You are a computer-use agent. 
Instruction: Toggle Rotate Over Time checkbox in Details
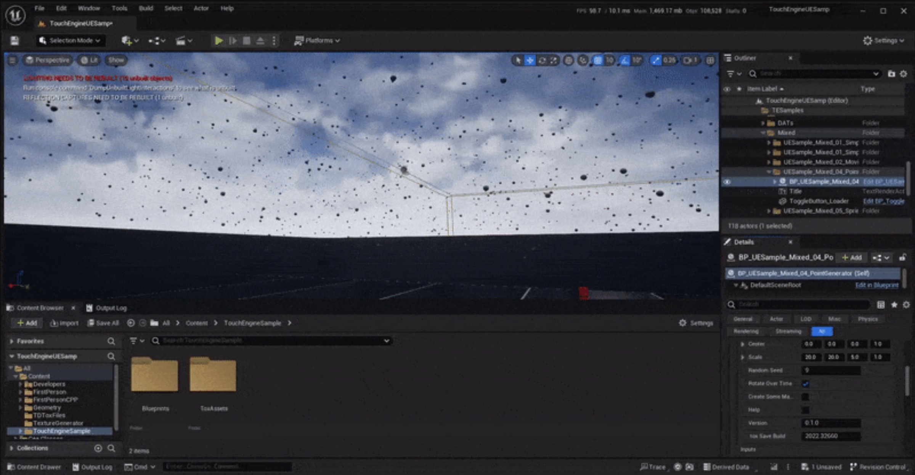click(806, 384)
